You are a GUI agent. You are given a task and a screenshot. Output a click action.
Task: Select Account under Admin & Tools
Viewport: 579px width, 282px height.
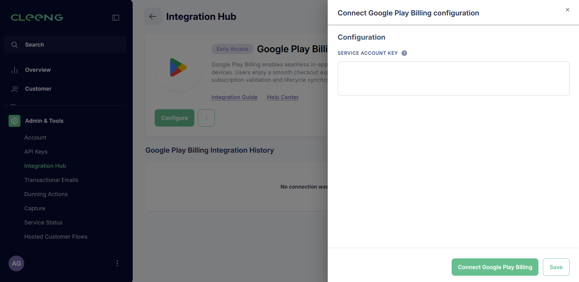(35, 138)
